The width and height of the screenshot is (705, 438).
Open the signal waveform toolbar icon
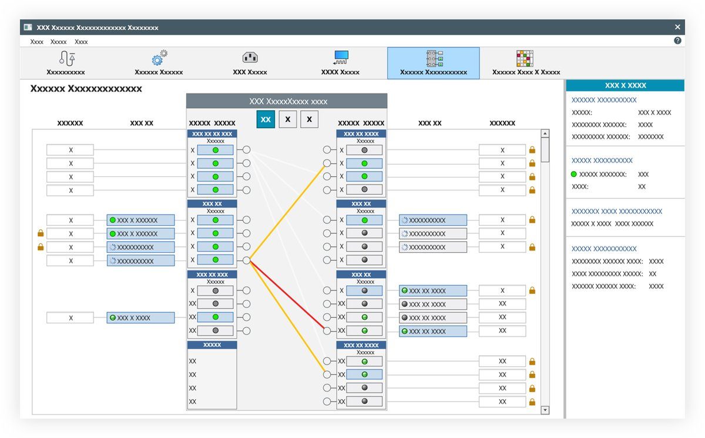(340, 58)
